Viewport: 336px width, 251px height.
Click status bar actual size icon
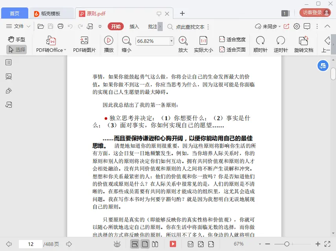(191, 244)
